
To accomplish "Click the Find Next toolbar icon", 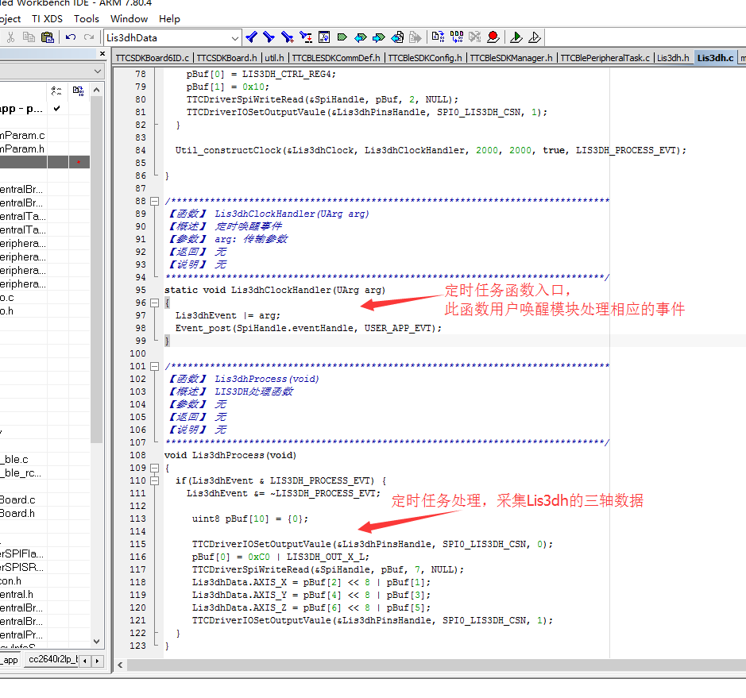I will [x=269, y=37].
